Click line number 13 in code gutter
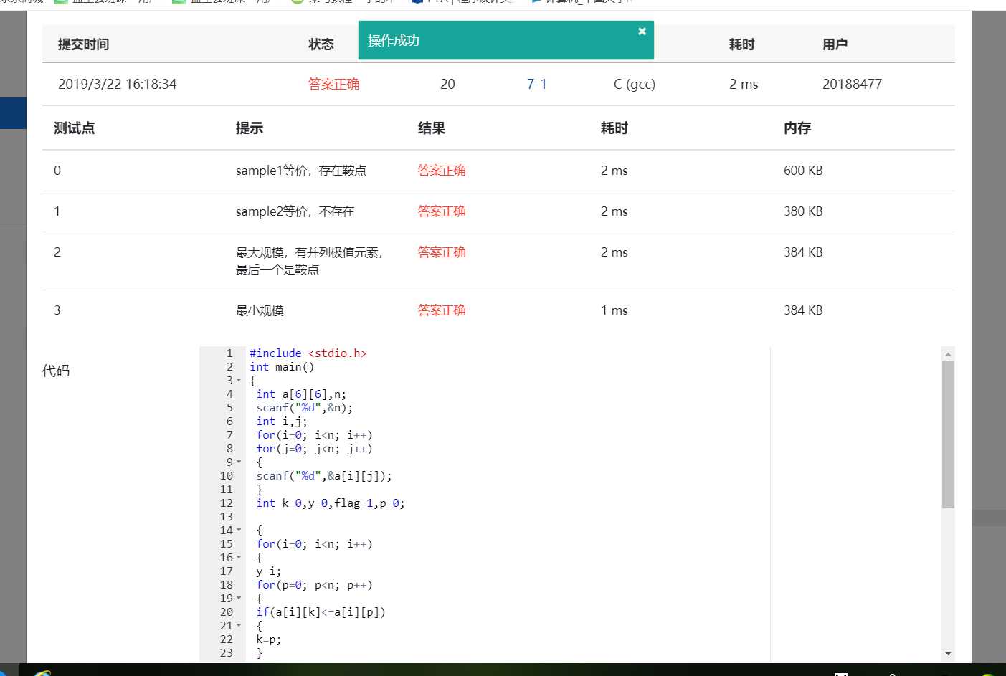Screen dimensions: 1006x676 click(x=227, y=517)
